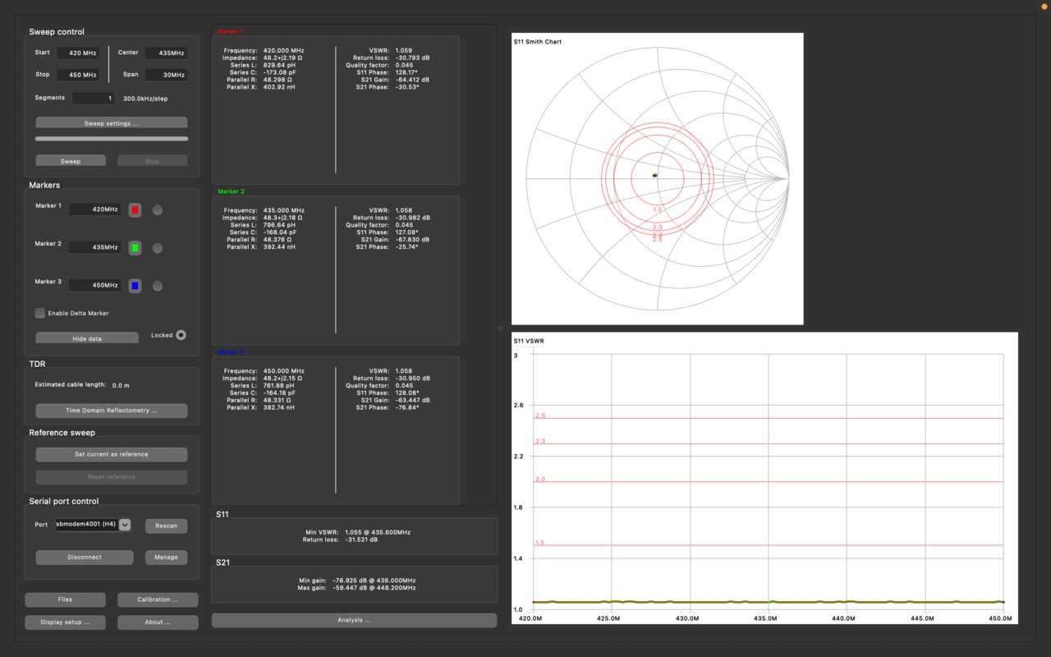The image size is (1051, 657).
Task: Open Marker 3 blue color picker
Action: [x=135, y=286]
